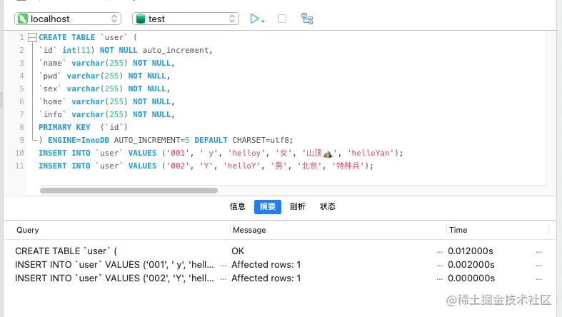Click the 0.012000s time value
The width and height of the screenshot is (562, 317).
click(x=471, y=251)
